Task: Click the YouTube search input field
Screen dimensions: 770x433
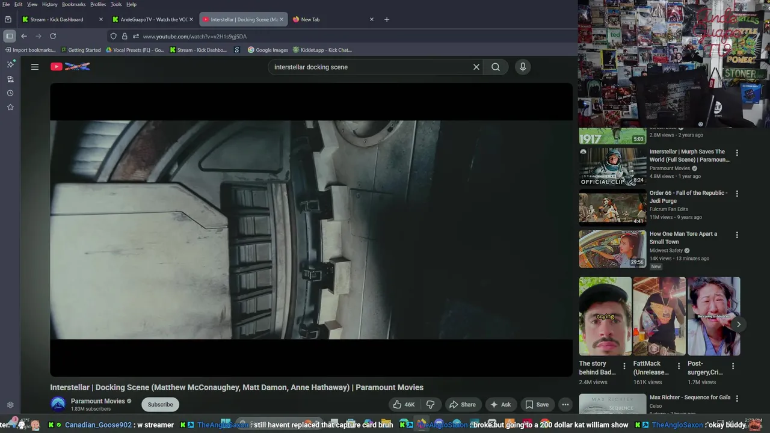Action: pyautogui.click(x=370, y=67)
